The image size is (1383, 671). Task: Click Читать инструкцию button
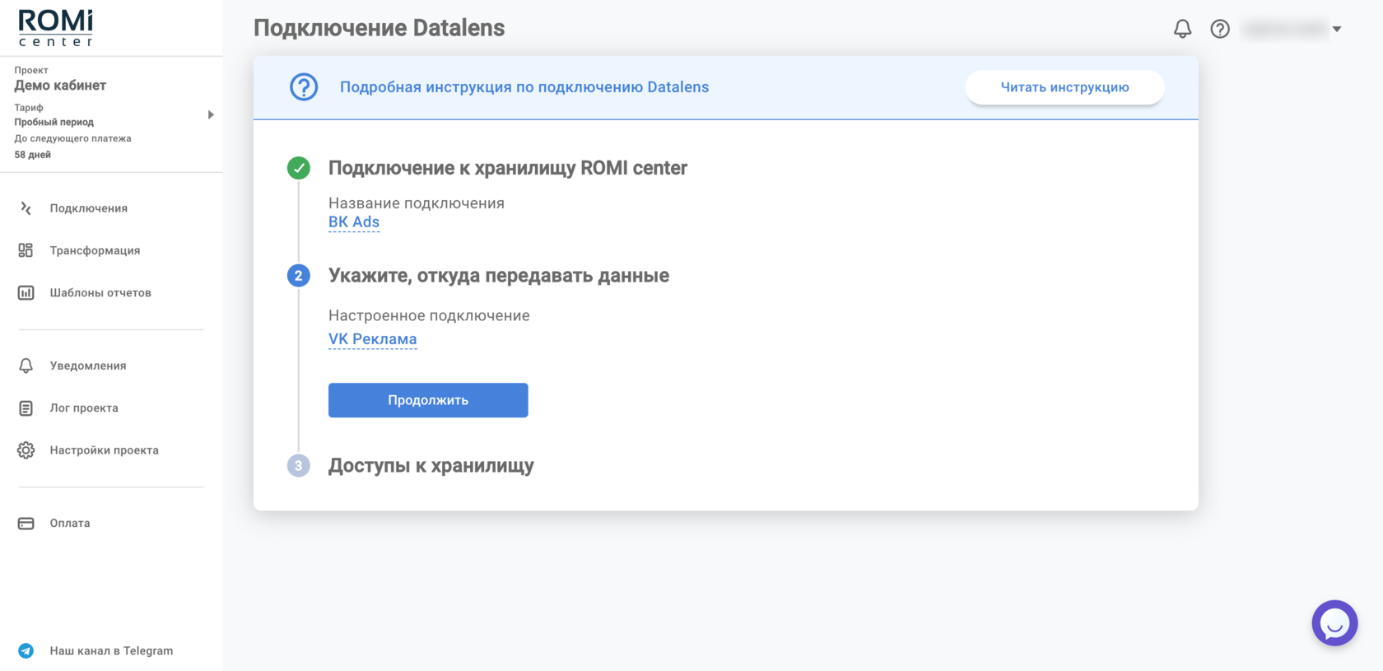click(x=1064, y=87)
